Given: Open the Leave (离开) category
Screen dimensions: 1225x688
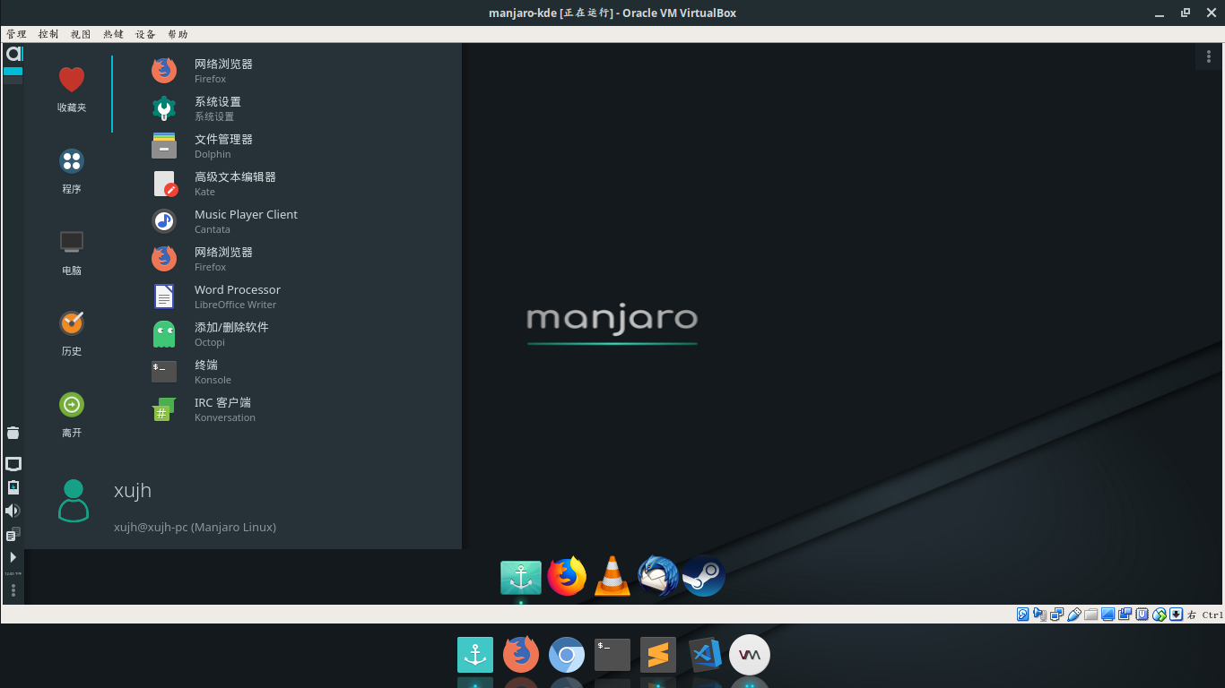Looking at the screenshot, I should coord(72,415).
